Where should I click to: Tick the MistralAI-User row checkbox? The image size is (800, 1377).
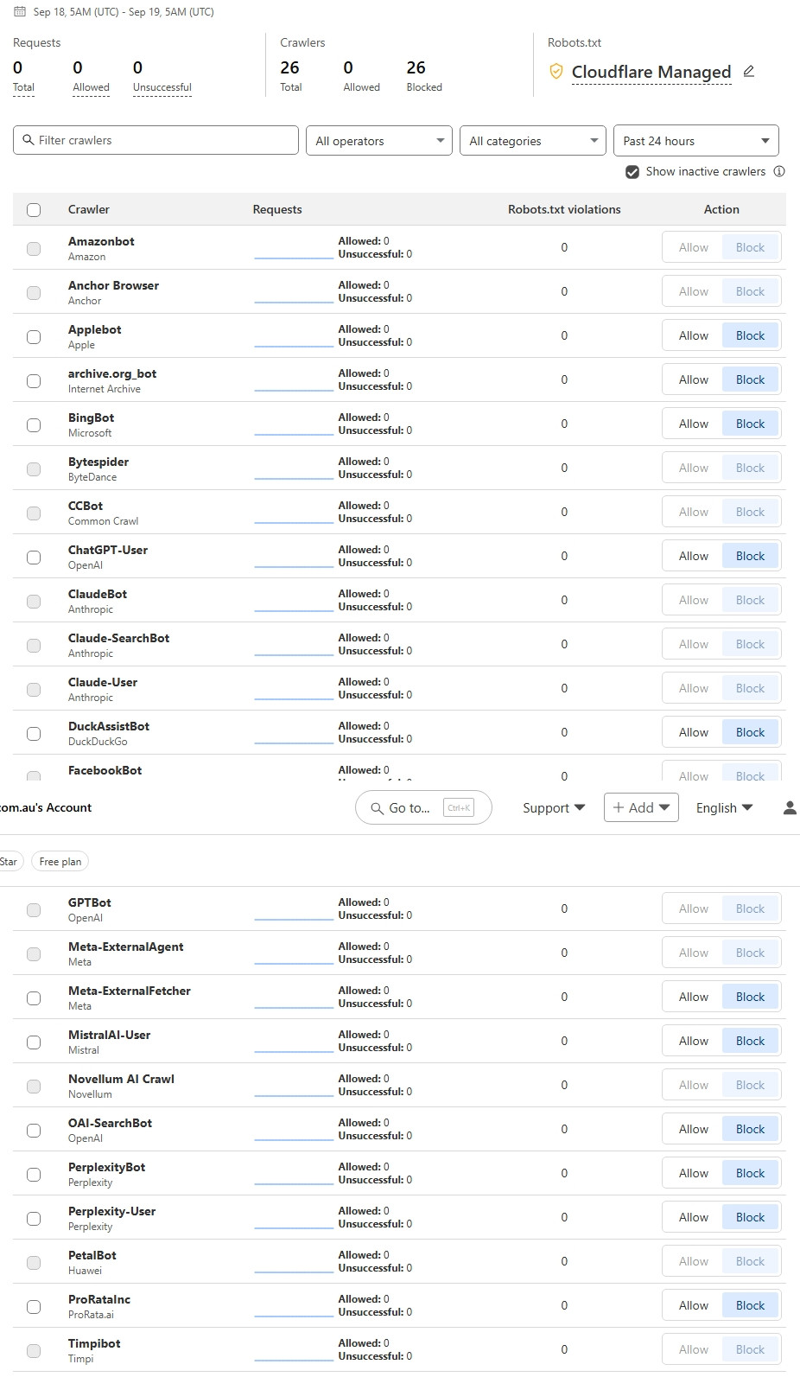pos(34,1042)
